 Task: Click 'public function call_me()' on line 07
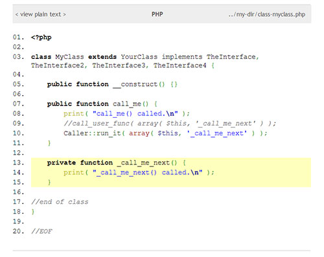[102, 104]
